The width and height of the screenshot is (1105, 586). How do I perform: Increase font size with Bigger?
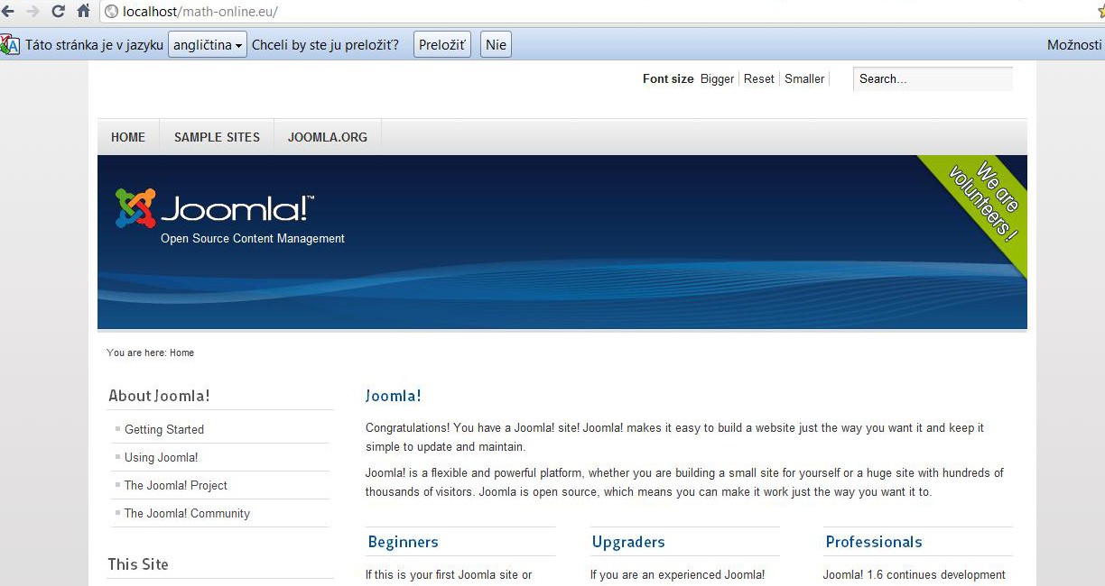pyautogui.click(x=717, y=79)
